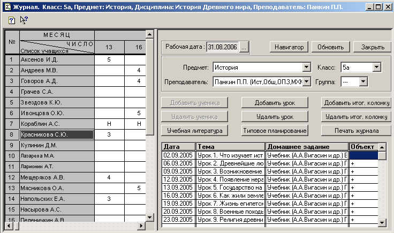Select highlighted student Красникова С.Ю.
The height and width of the screenshot is (233, 394).
[x=57, y=134]
